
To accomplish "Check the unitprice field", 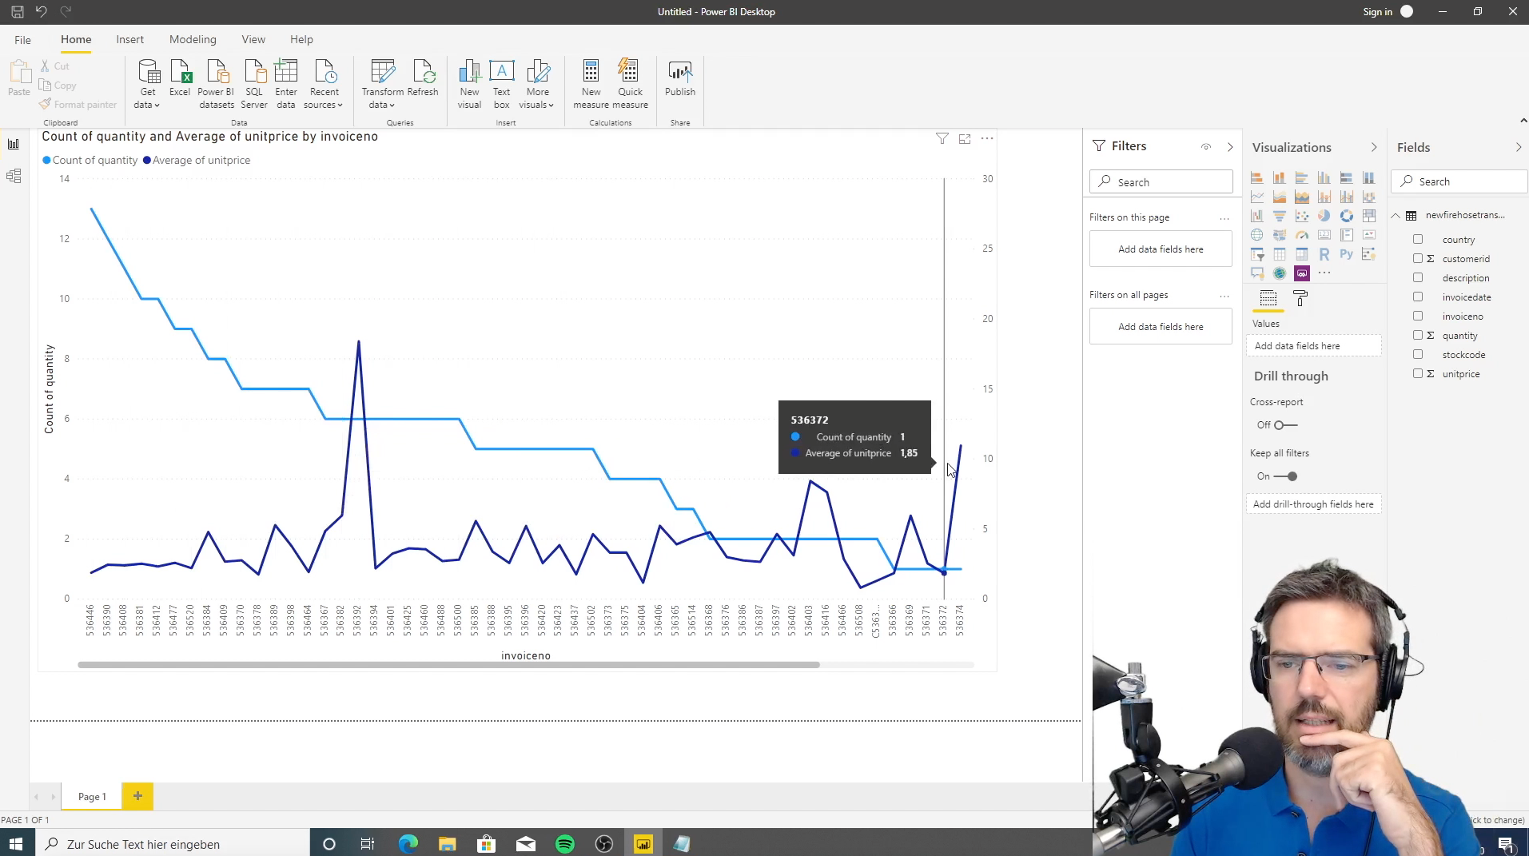I will pos(1418,373).
